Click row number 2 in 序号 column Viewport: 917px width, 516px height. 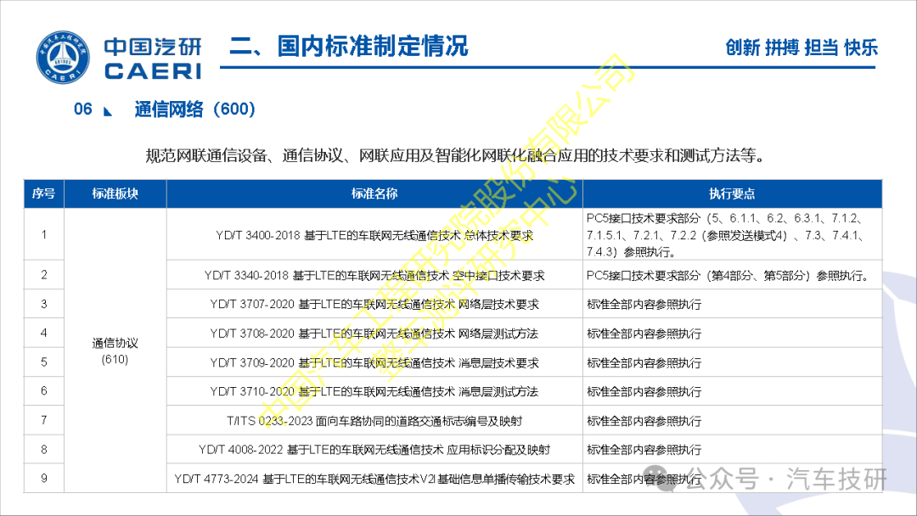point(44,275)
